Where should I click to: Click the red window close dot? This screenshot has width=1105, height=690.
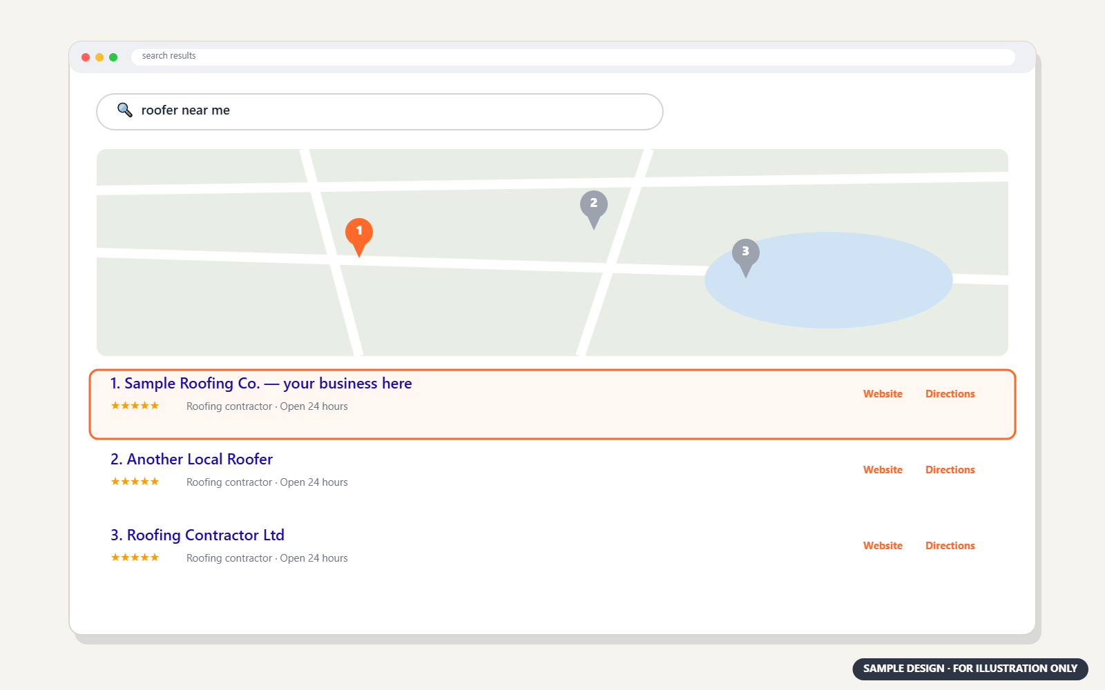click(86, 57)
